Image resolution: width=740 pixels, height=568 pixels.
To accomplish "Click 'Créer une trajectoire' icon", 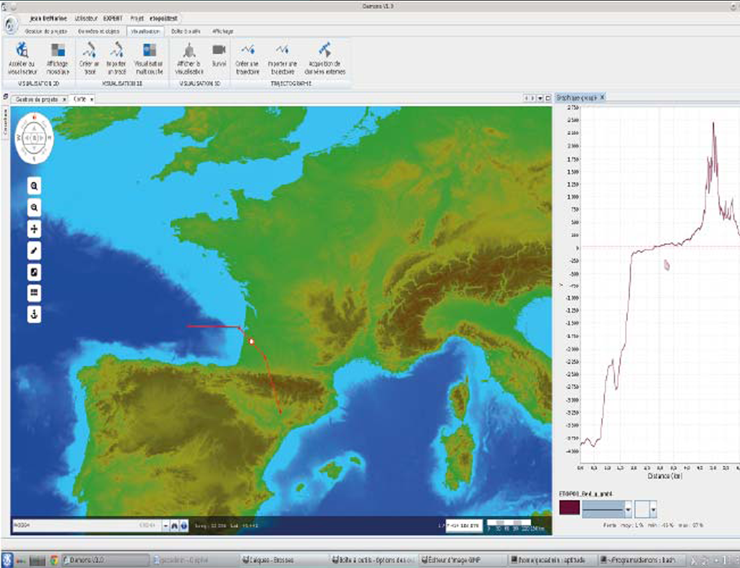I will [248, 50].
